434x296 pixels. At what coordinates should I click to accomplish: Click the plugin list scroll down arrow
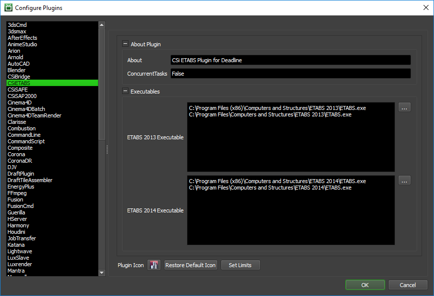tap(102, 273)
